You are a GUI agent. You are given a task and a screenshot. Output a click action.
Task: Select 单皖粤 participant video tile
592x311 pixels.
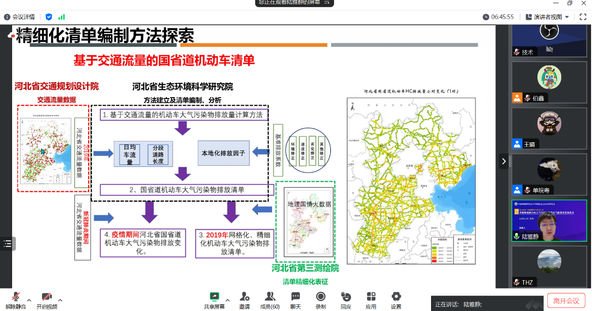point(550,174)
